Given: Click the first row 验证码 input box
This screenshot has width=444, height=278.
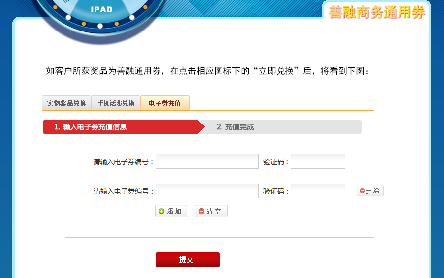Looking at the screenshot, I should (x=317, y=161).
